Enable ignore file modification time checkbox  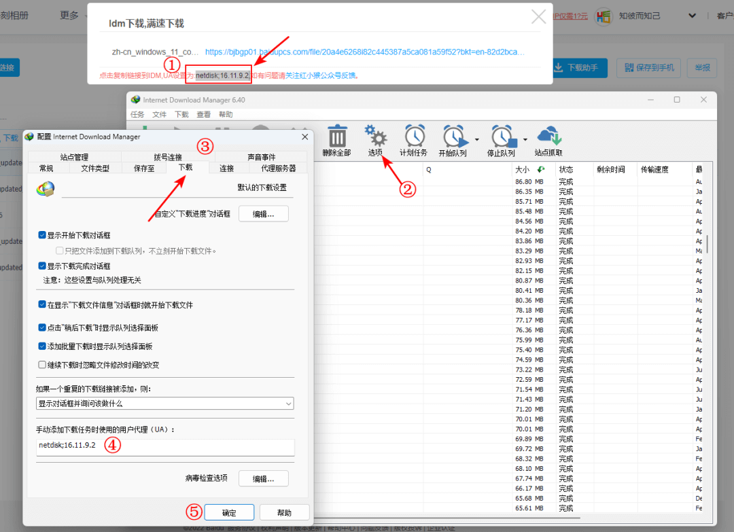pos(43,365)
